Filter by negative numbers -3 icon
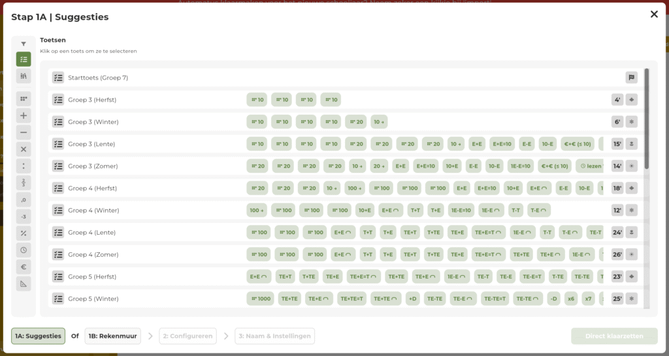Image resolution: width=669 pixels, height=356 pixels. coord(24,216)
